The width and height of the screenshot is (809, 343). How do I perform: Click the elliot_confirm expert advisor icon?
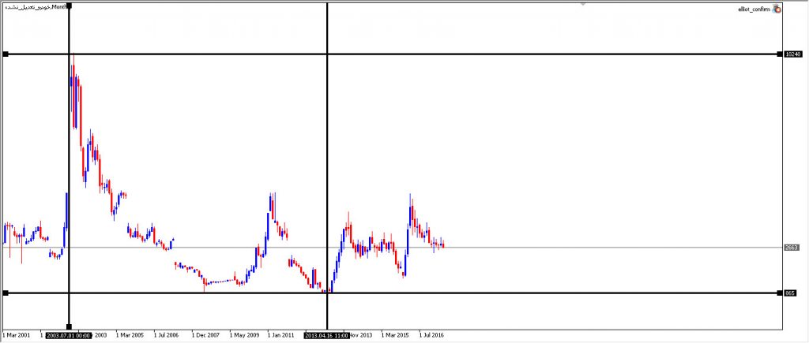777,9
